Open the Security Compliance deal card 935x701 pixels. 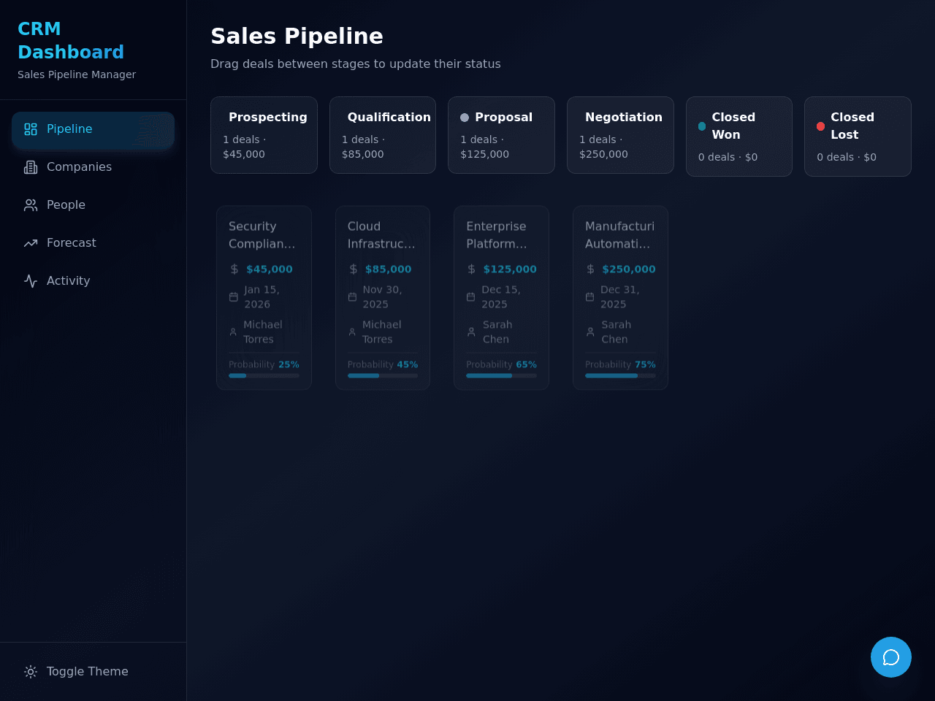264,298
